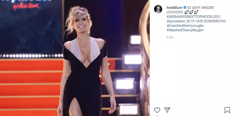Open the #GERMANYSNEXTTOPMODEL2021 hashtag
This screenshot has height=116, width=233.
coord(193,16)
